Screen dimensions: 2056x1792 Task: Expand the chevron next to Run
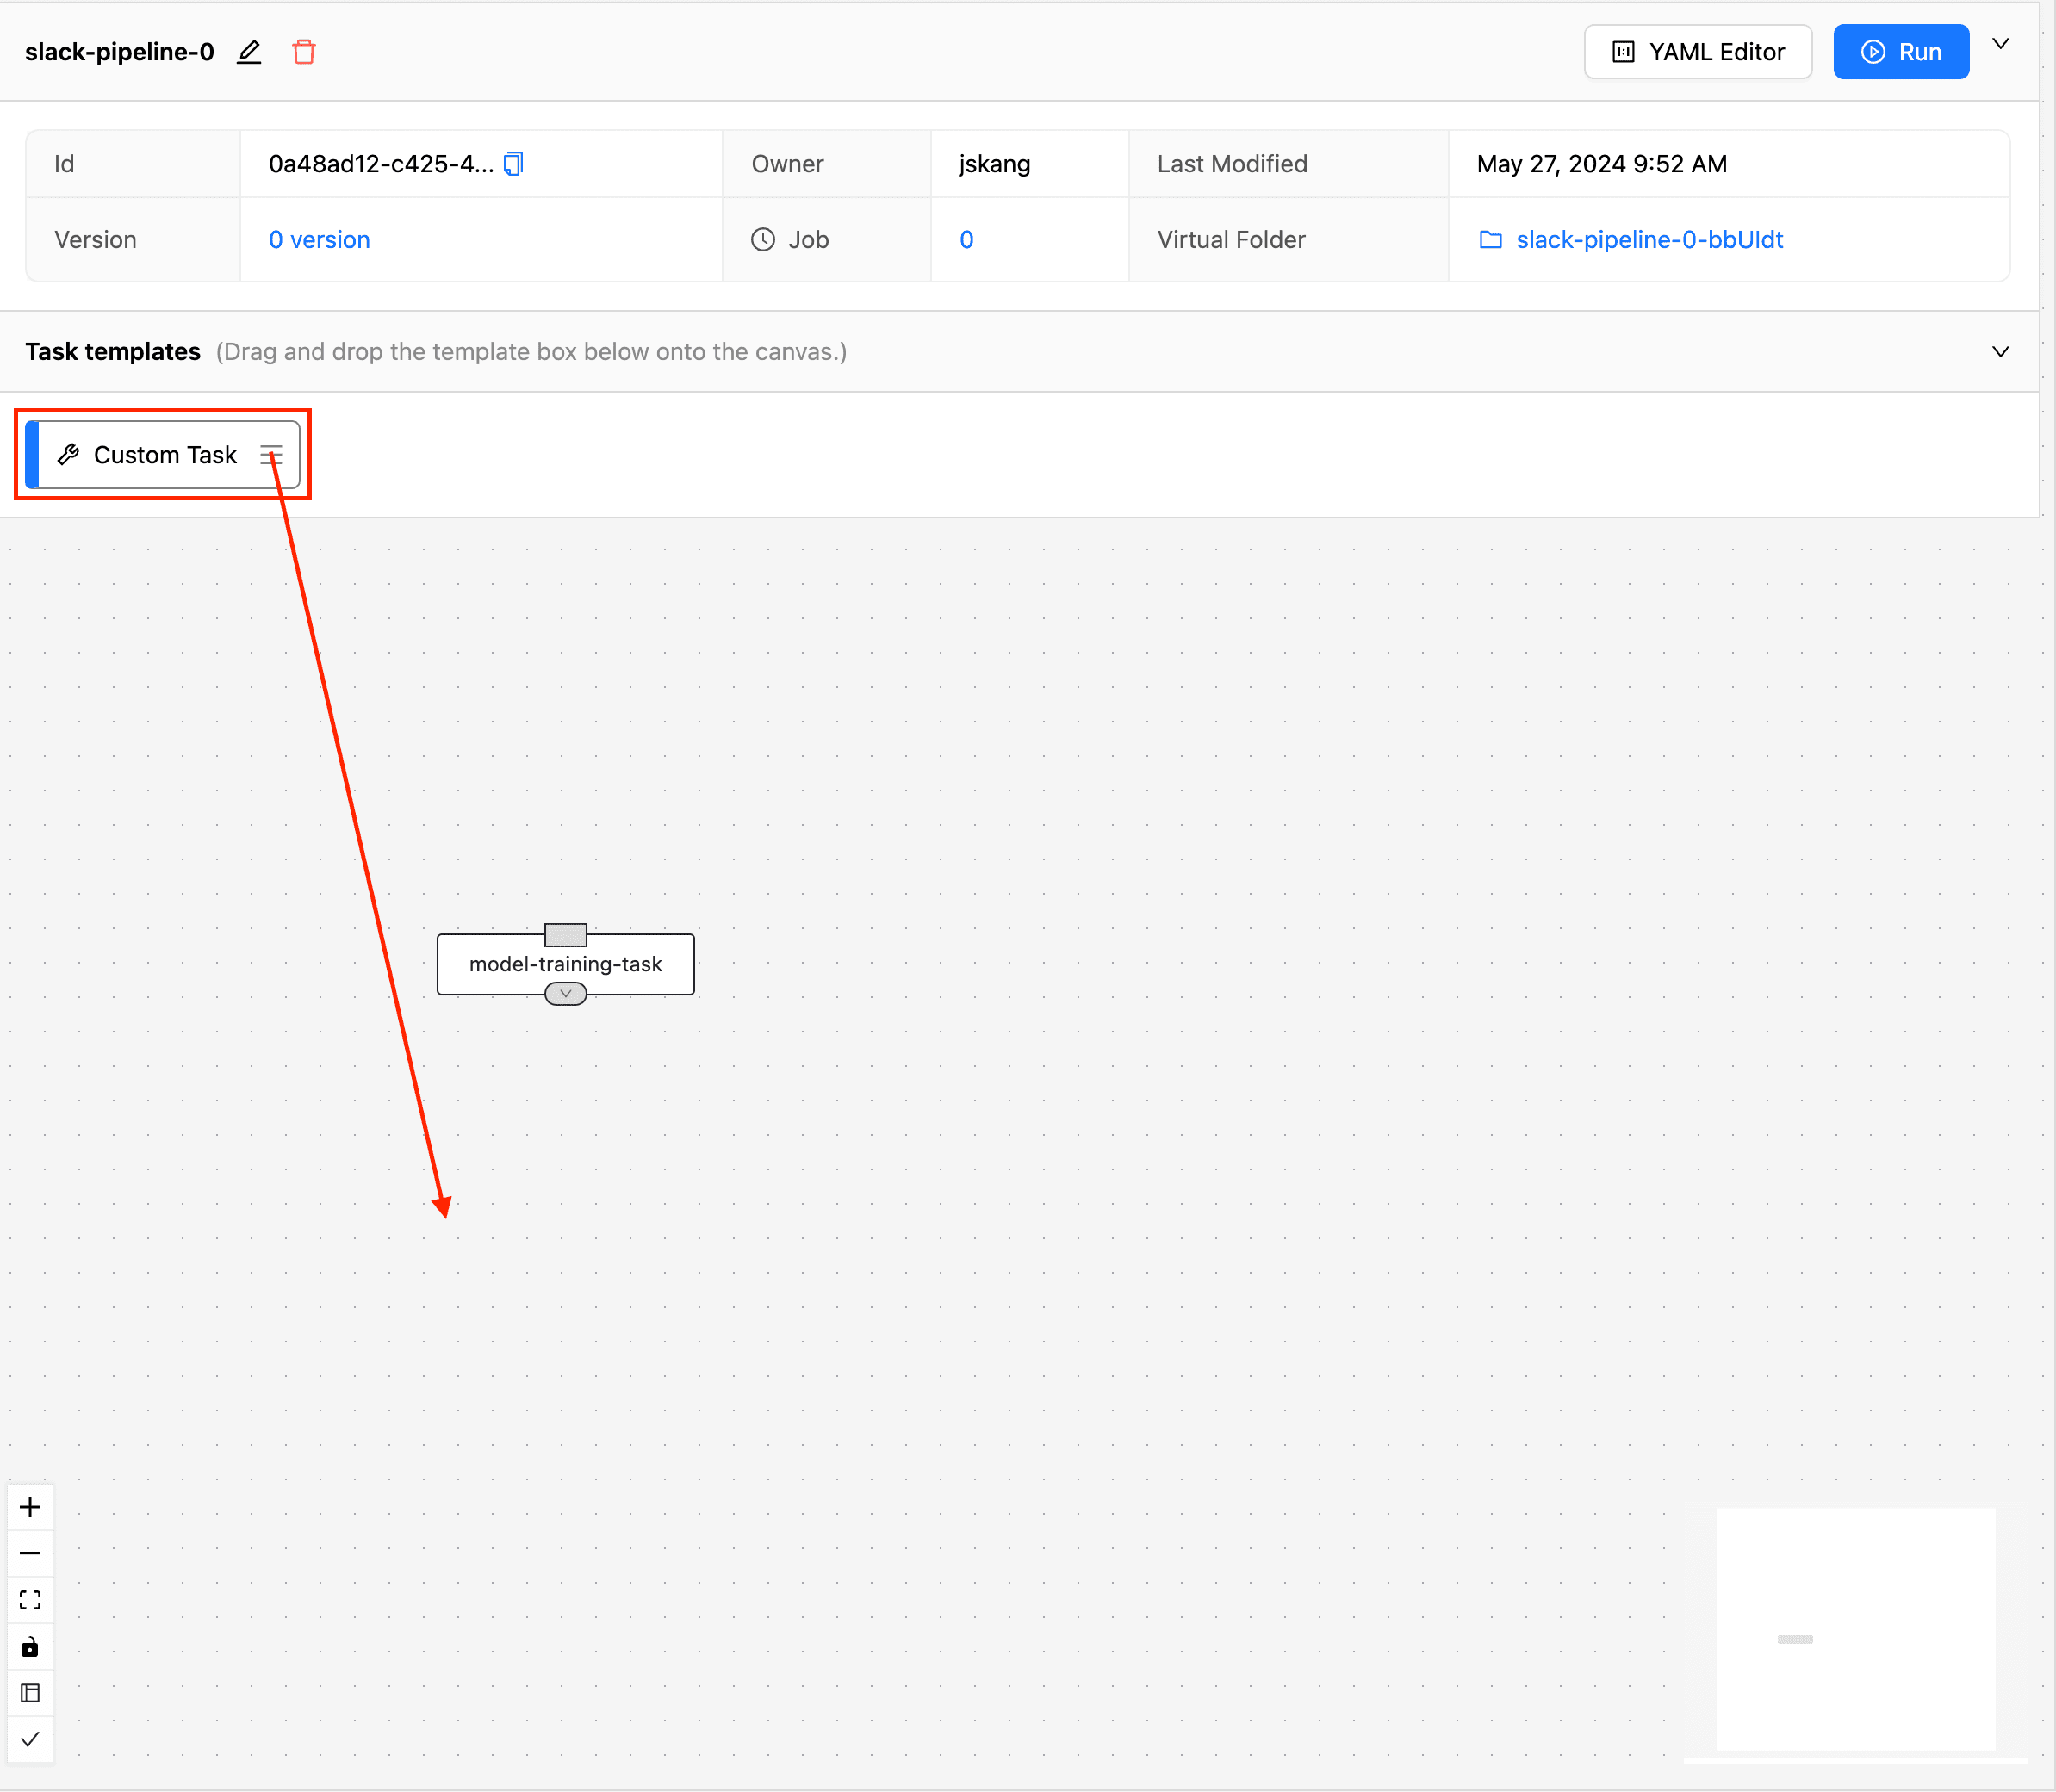pos(2001,44)
